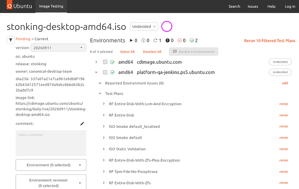Expand RF Tpm-Fde-No-Passphrase test plan
299x189 pixels.
[104, 171]
